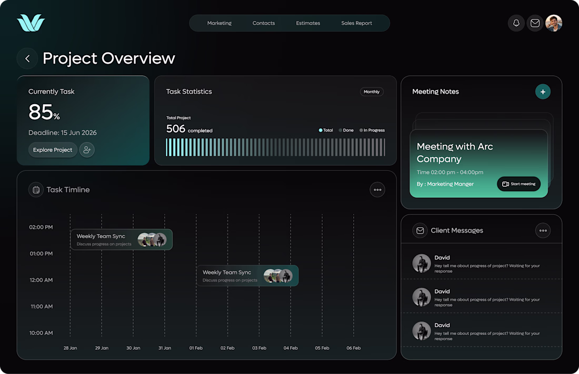Go back using the chevron arrow button
579x374 pixels.
[x=27, y=58]
